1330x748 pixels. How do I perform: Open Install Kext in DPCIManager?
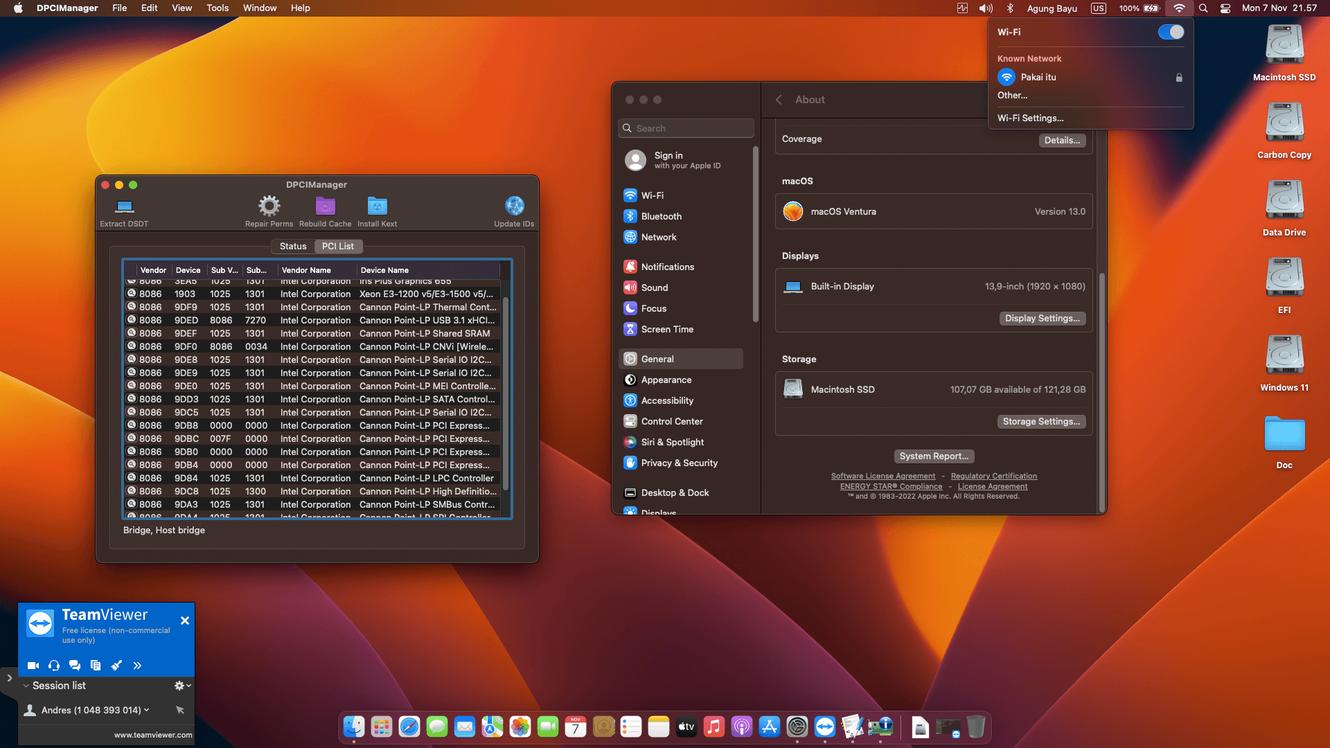377,206
